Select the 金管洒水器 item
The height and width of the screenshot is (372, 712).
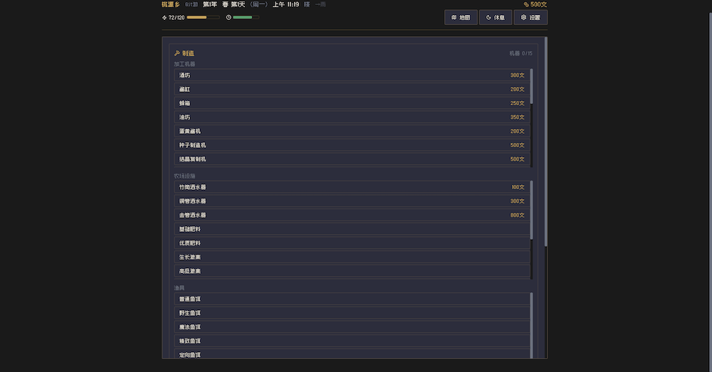point(352,215)
